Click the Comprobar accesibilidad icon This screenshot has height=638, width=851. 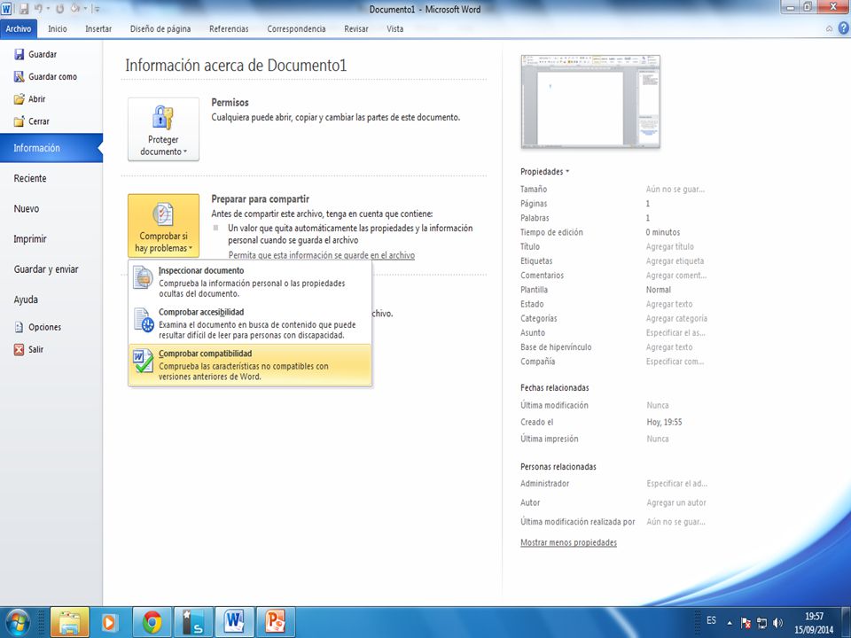[144, 320]
